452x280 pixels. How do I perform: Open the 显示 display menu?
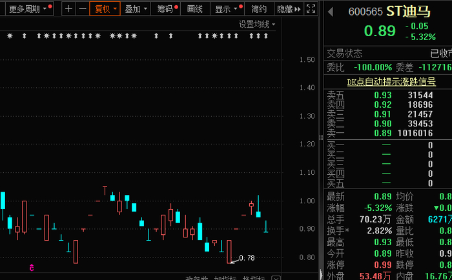227,9
